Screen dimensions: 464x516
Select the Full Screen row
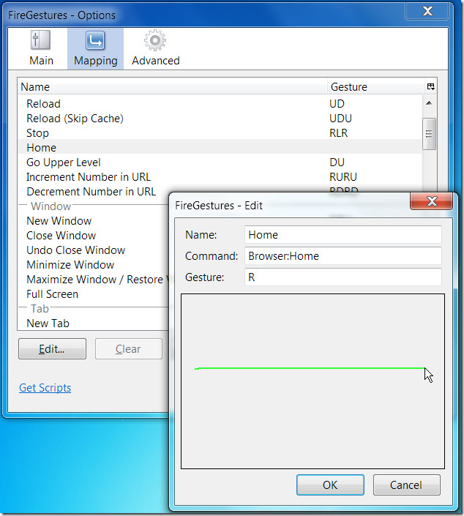tap(94, 294)
